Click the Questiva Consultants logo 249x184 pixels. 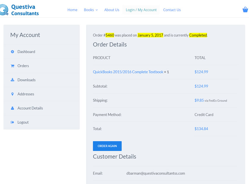pos(20,9)
